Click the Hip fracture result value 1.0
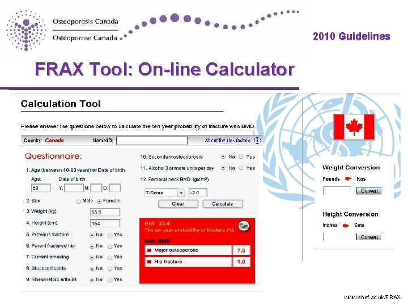Viewport: 408px width, 306px height. tap(241, 262)
